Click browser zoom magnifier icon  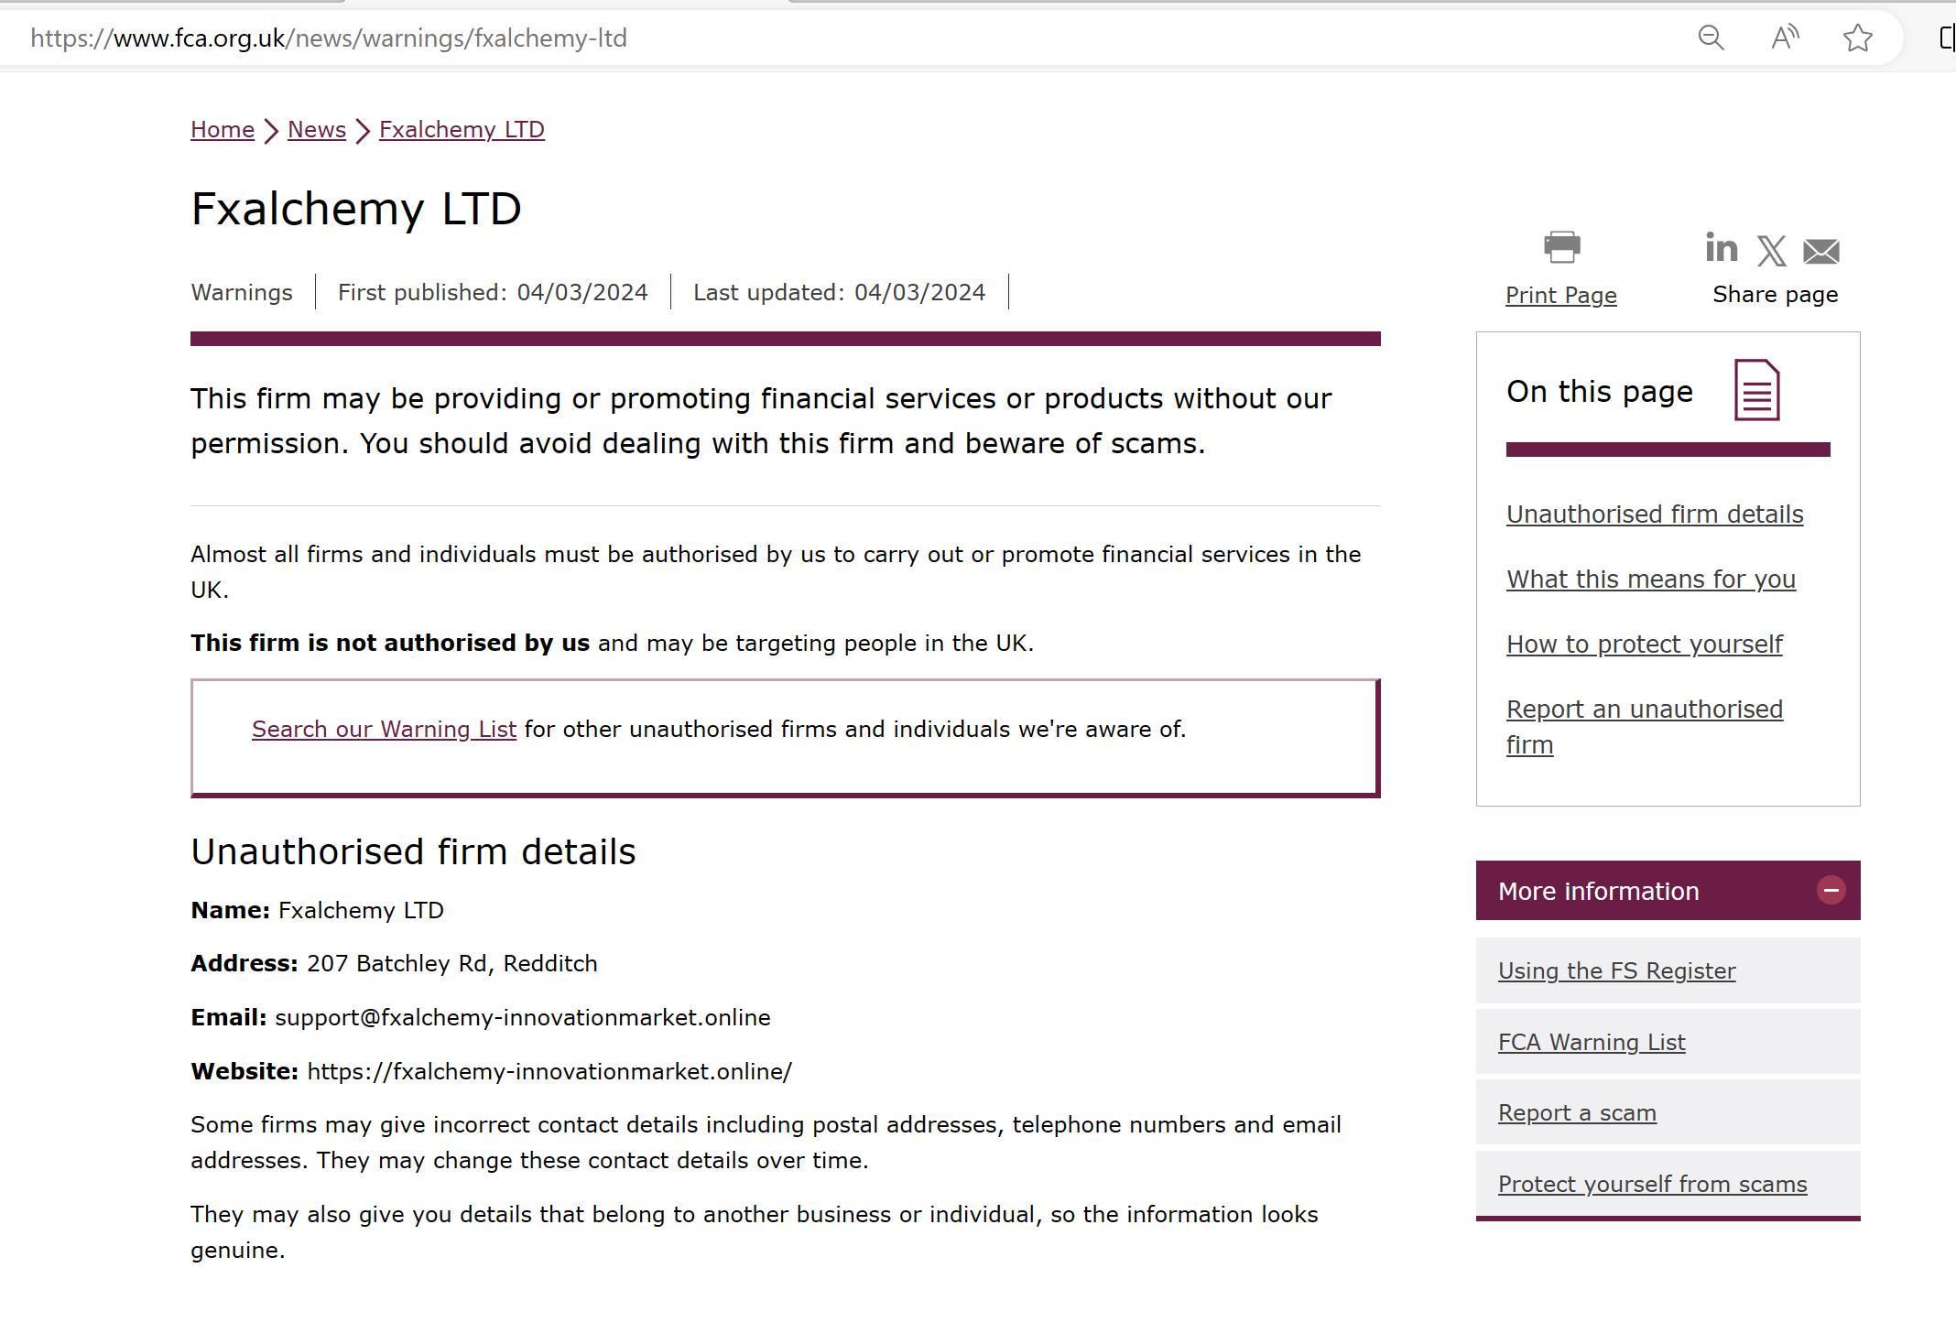tap(1711, 38)
